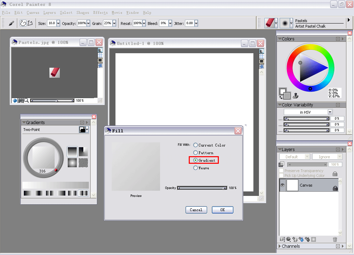This screenshot has height=255, width=354.
Task: Click the New Layer icon
Action: [295, 239]
